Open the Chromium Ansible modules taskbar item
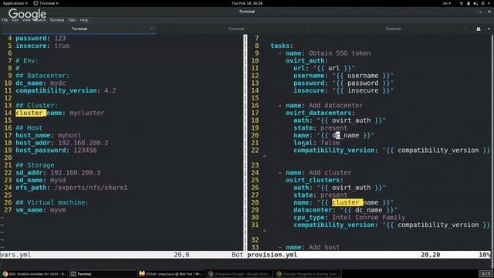The image size is (494, 278). tap(34, 274)
